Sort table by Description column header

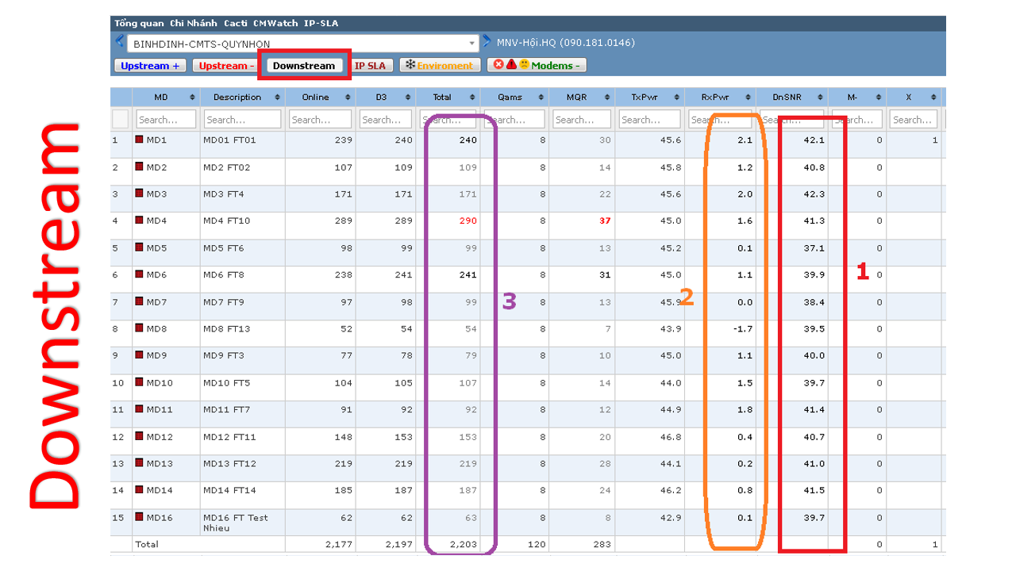click(x=242, y=97)
